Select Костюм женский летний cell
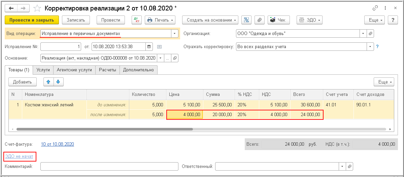The image size is (404, 177). tap(54, 105)
